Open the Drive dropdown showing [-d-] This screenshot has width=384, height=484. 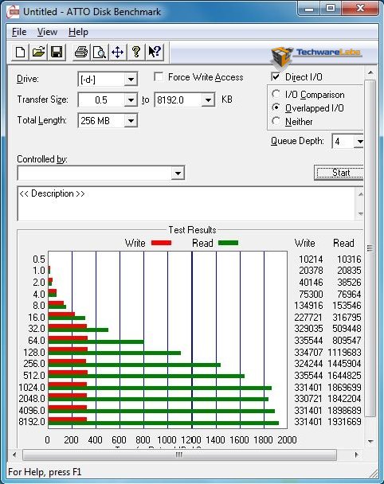(x=131, y=80)
